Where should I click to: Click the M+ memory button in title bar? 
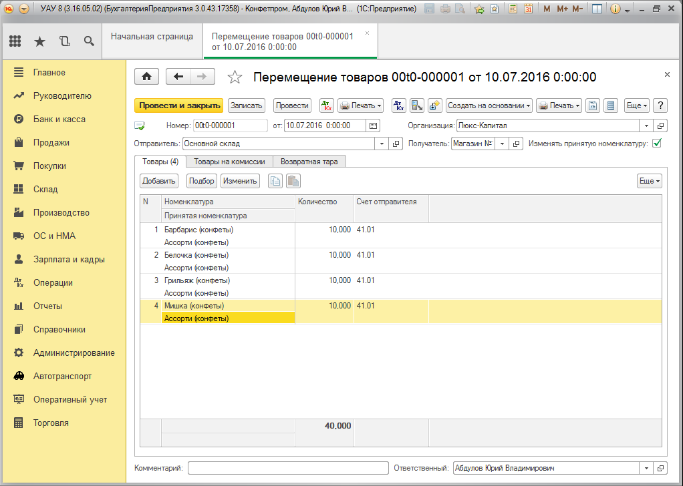(562, 9)
